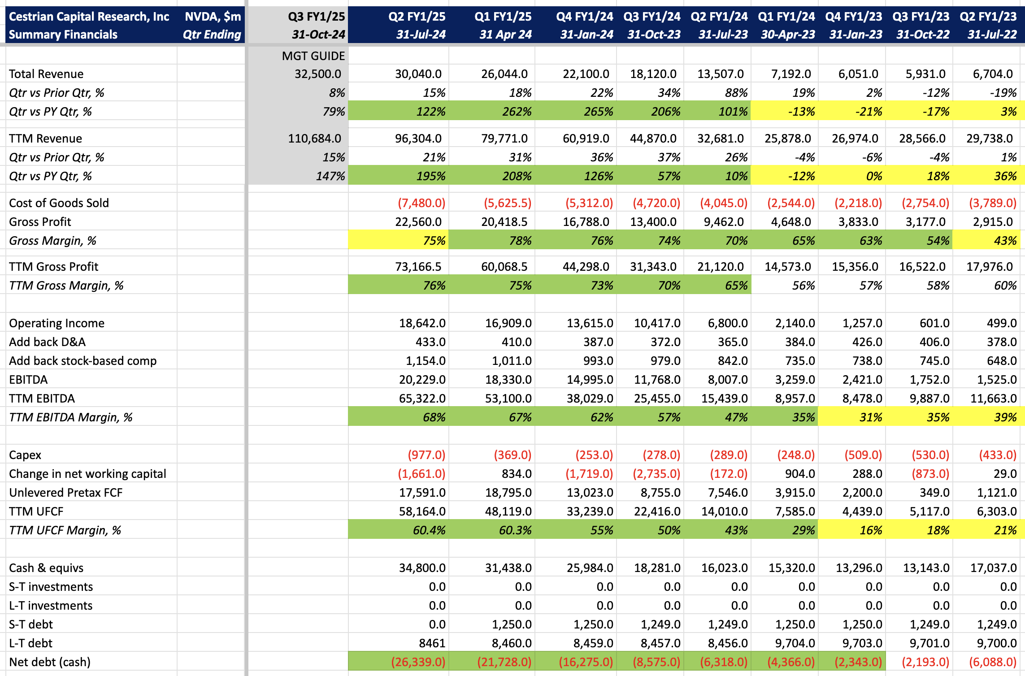
Task: Click the Capex value (977.0)
Action: (x=426, y=455)
